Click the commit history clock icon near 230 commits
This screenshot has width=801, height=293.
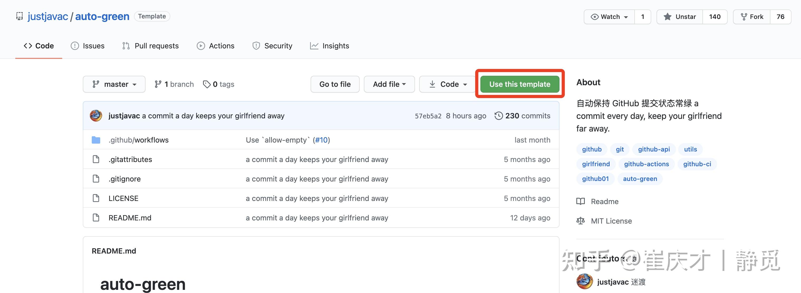[x=499, y=115]
